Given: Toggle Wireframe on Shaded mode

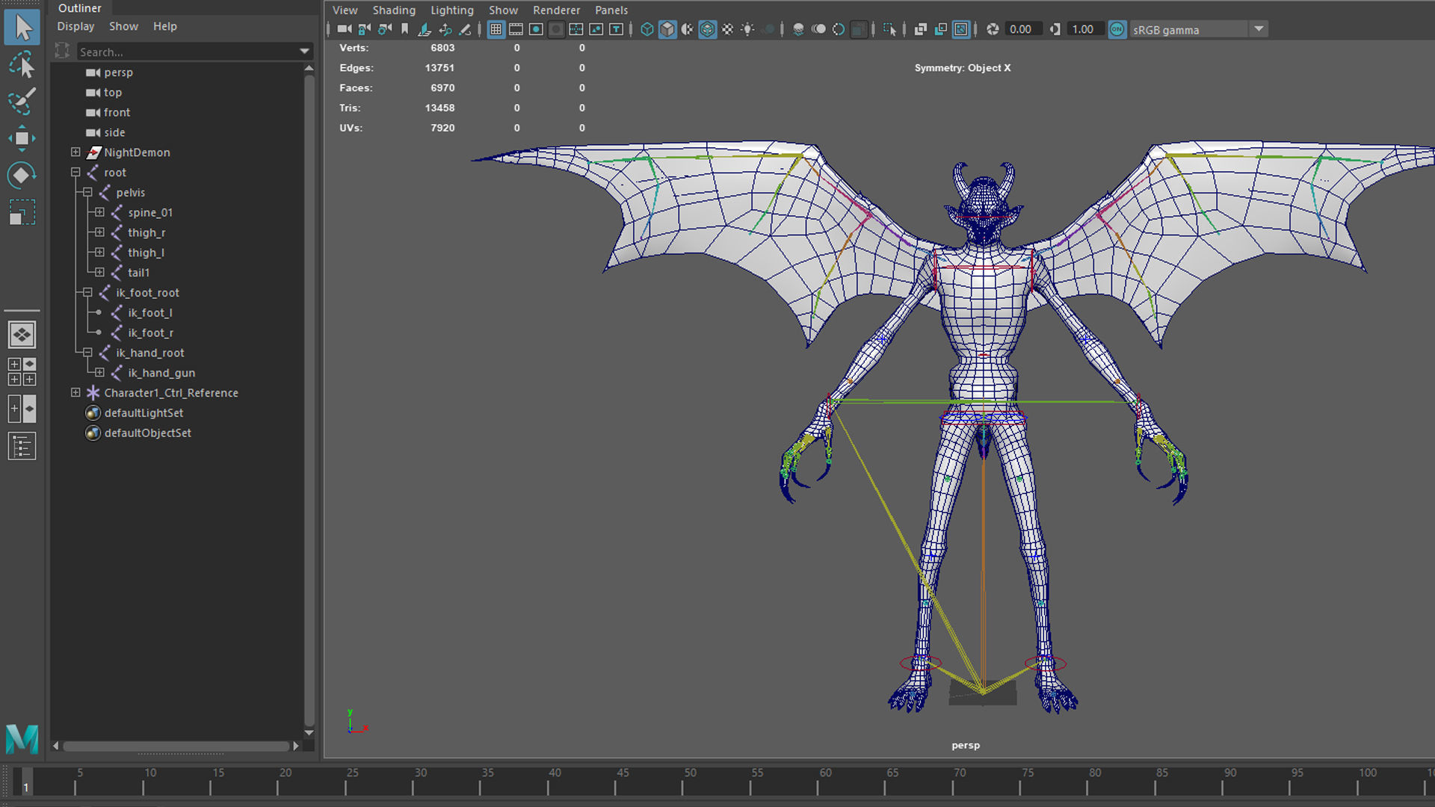Looking at the screenshot, I should point(708,29).
